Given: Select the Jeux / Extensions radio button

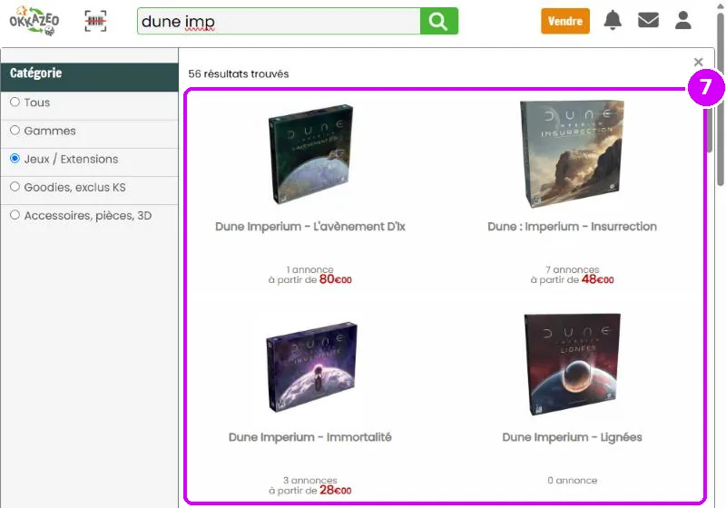Looking at the screenshot, I should [15, 159].
